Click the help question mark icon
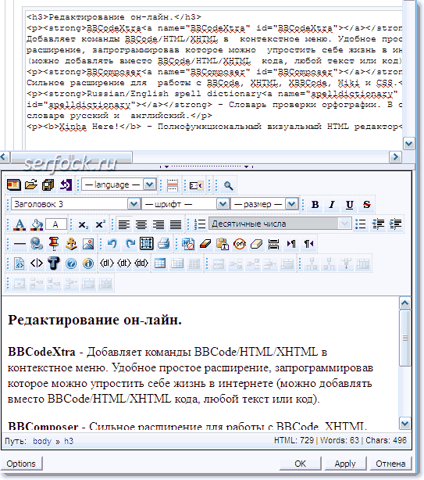 point(71,263)
